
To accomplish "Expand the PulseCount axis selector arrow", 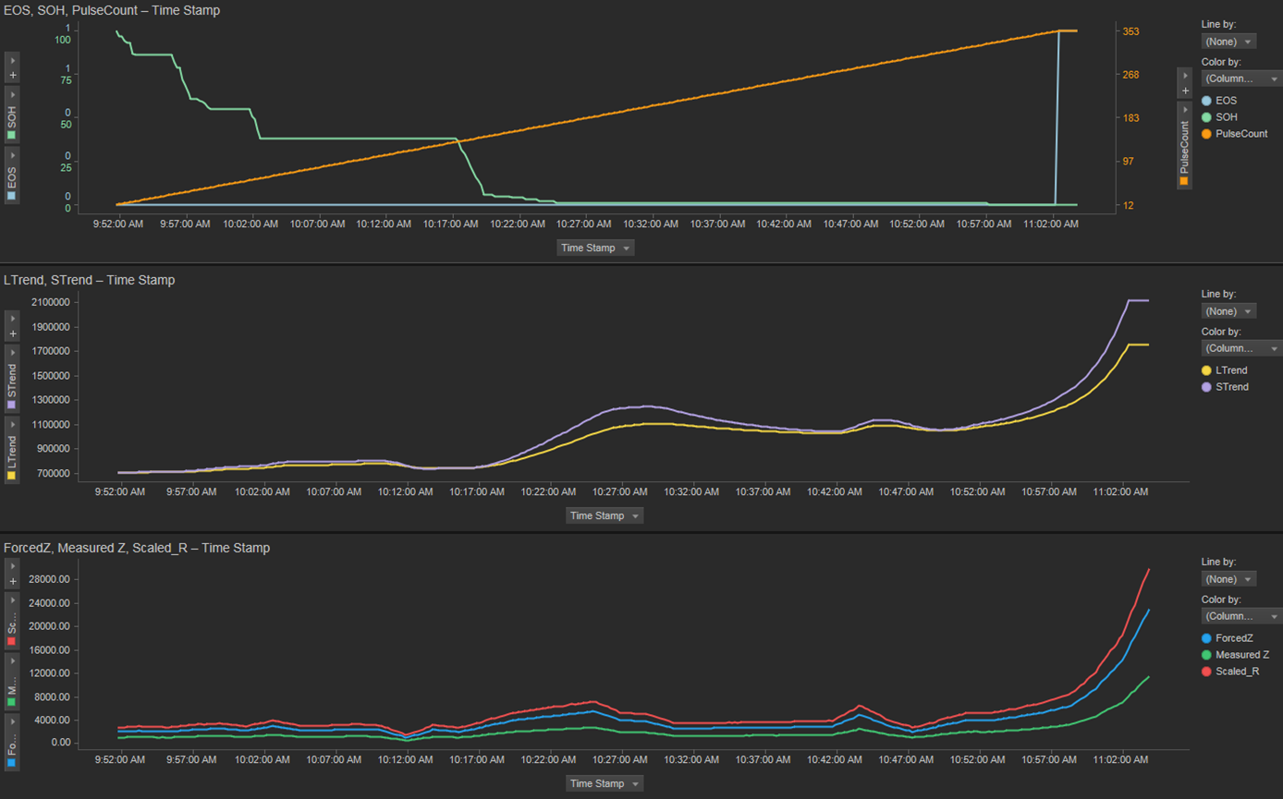I will pos(1185,110).
